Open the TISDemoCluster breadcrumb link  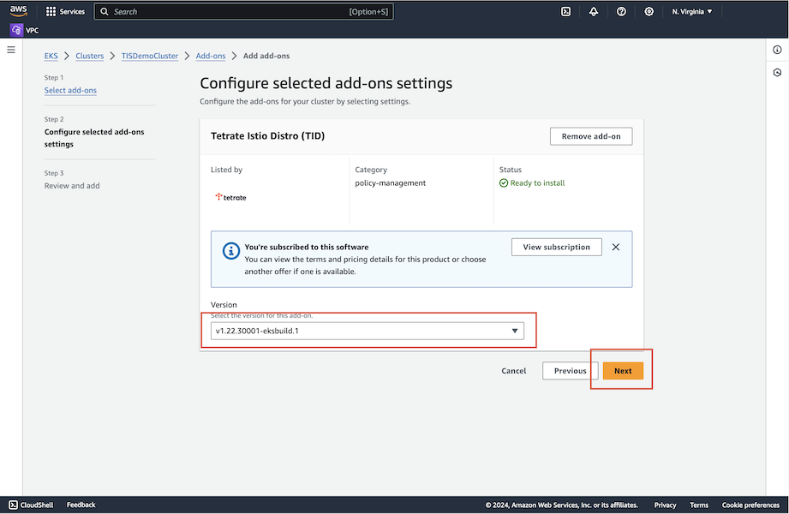149,56
